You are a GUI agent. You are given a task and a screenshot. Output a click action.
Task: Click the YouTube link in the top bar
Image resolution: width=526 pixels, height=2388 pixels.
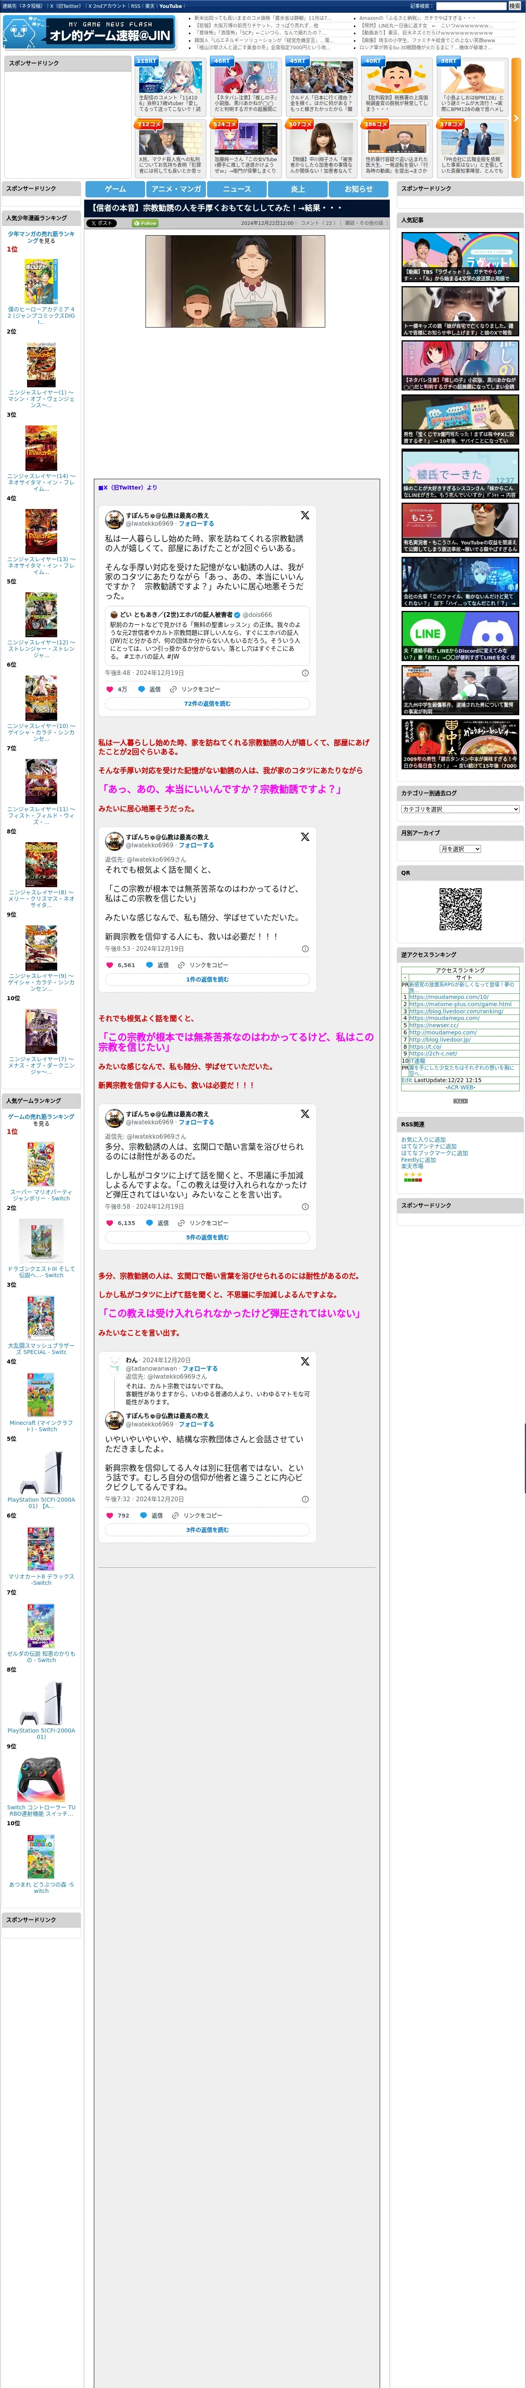(x=171, y=6)
